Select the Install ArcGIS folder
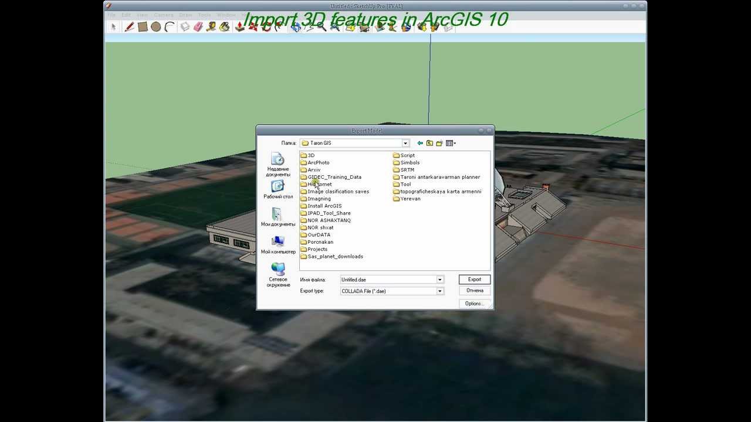The width and height of the screenshot is (751, 422). click(321, 206)
